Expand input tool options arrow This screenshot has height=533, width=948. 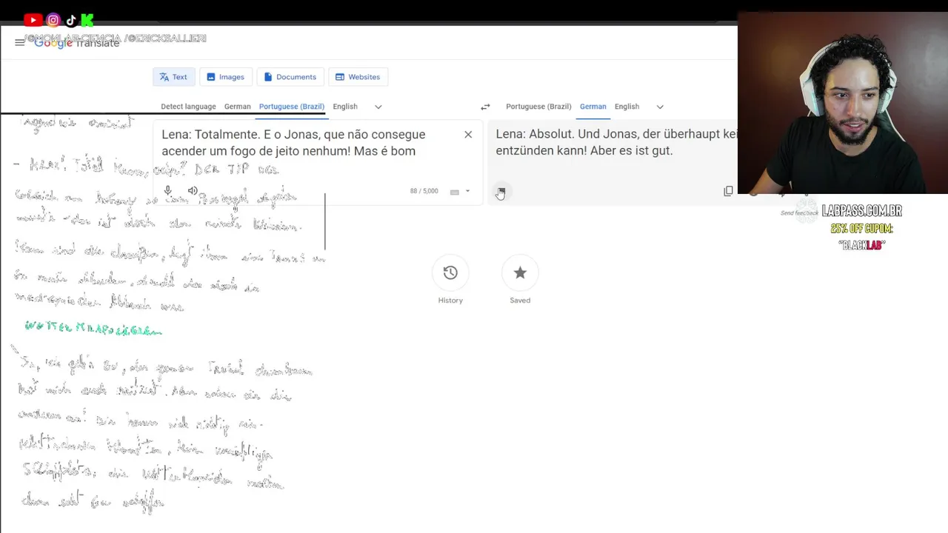click(x=467, y=192)
